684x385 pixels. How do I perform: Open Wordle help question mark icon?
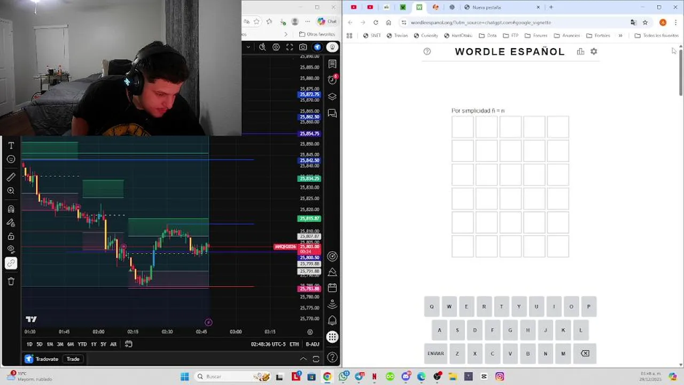pos(427,51)
